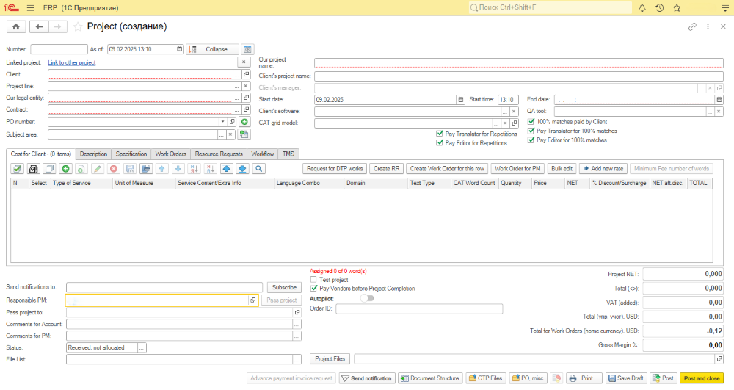Switch to the Work Orders tab

pos(170,154)
